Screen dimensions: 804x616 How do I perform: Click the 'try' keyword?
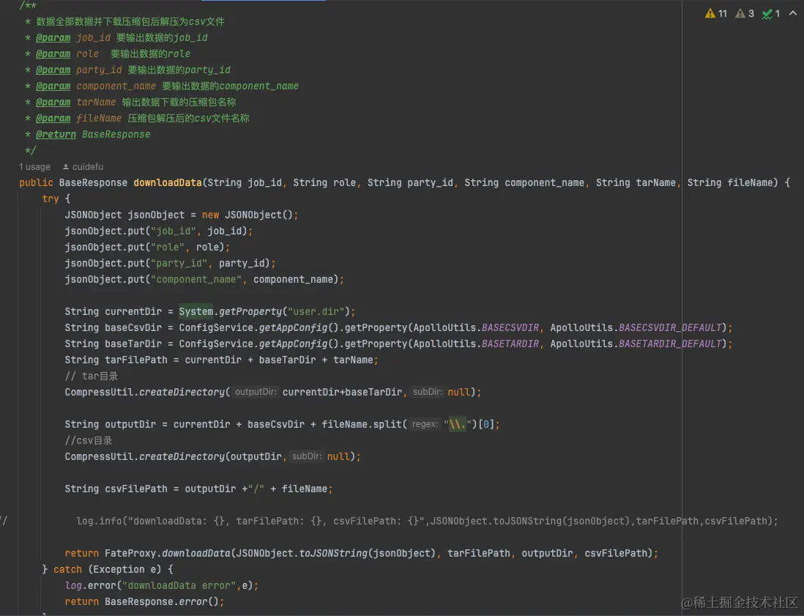[x=51, y=198]
